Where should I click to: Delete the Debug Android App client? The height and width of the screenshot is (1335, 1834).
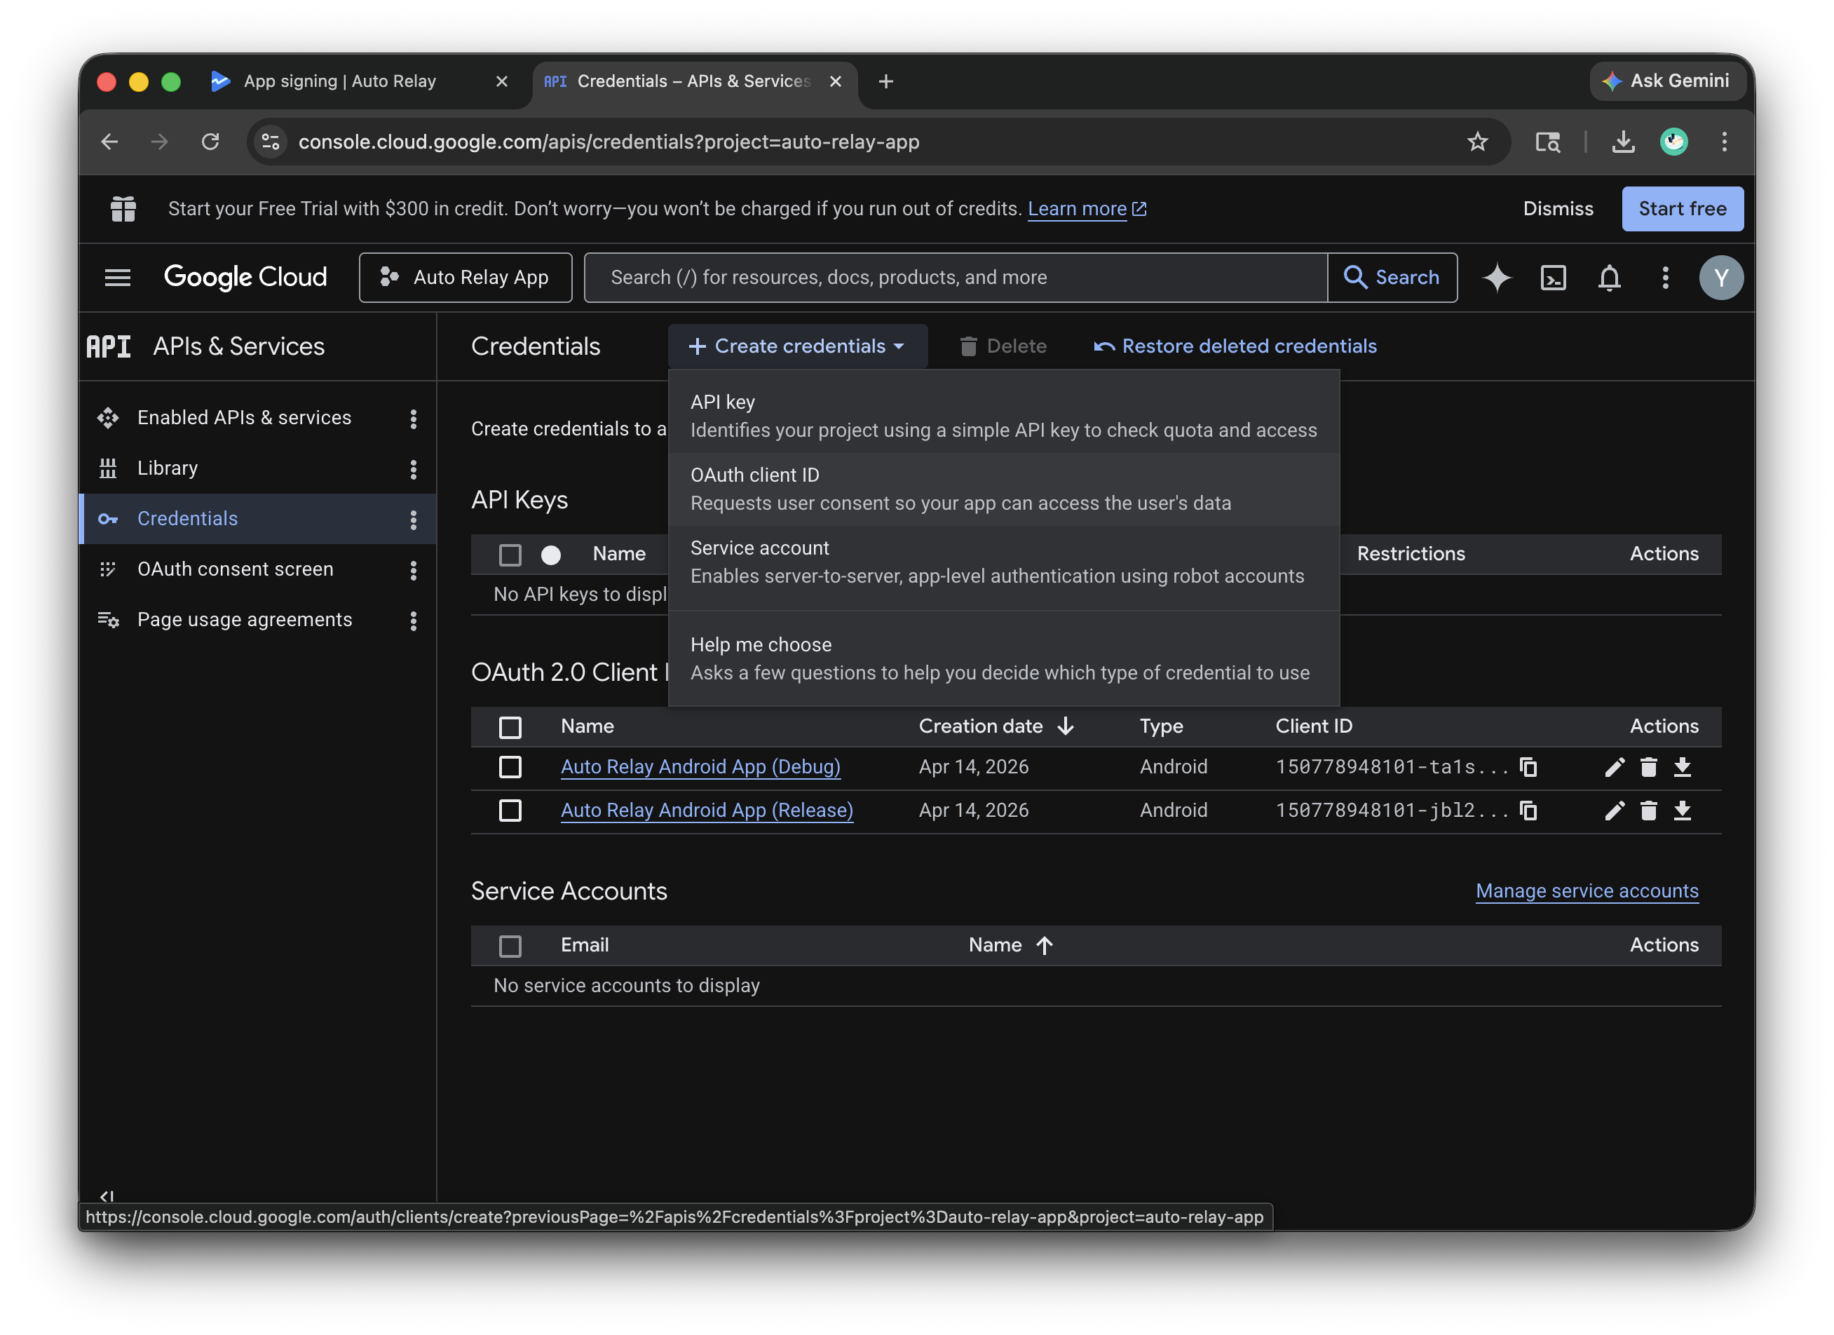(1648, 766)
